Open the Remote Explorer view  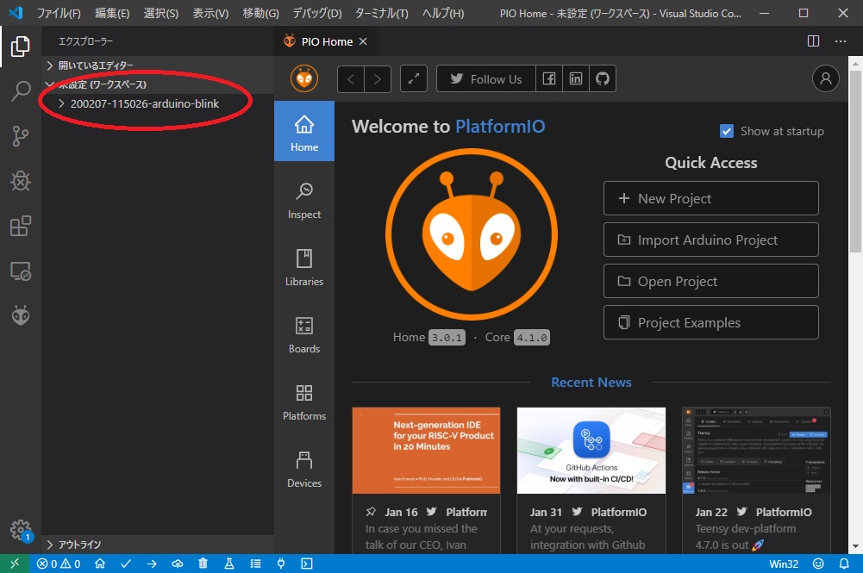tap(21, 271)
